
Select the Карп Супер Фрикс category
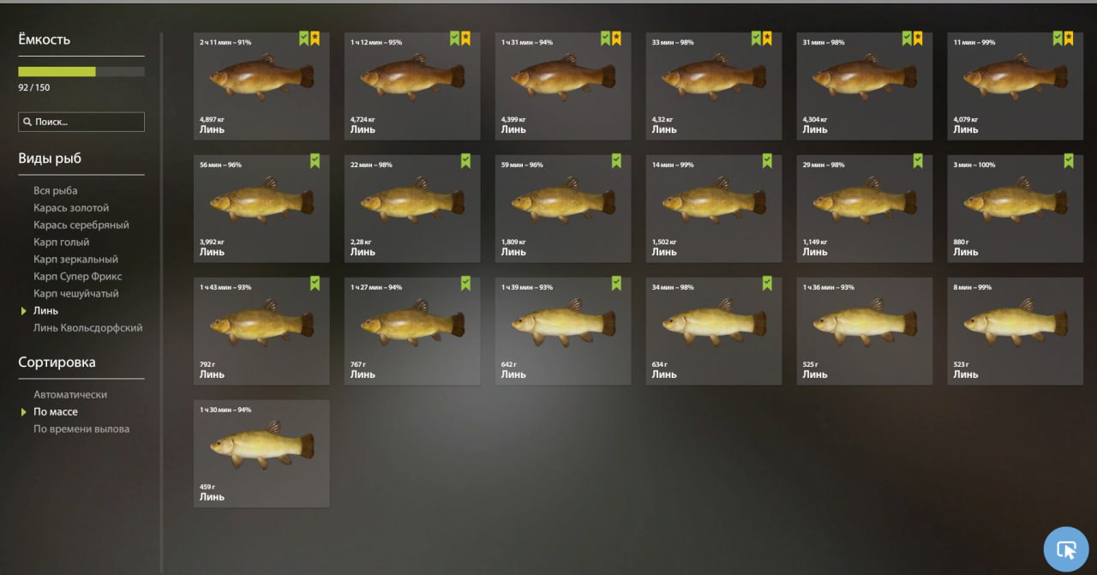click(x=78, y=277)
